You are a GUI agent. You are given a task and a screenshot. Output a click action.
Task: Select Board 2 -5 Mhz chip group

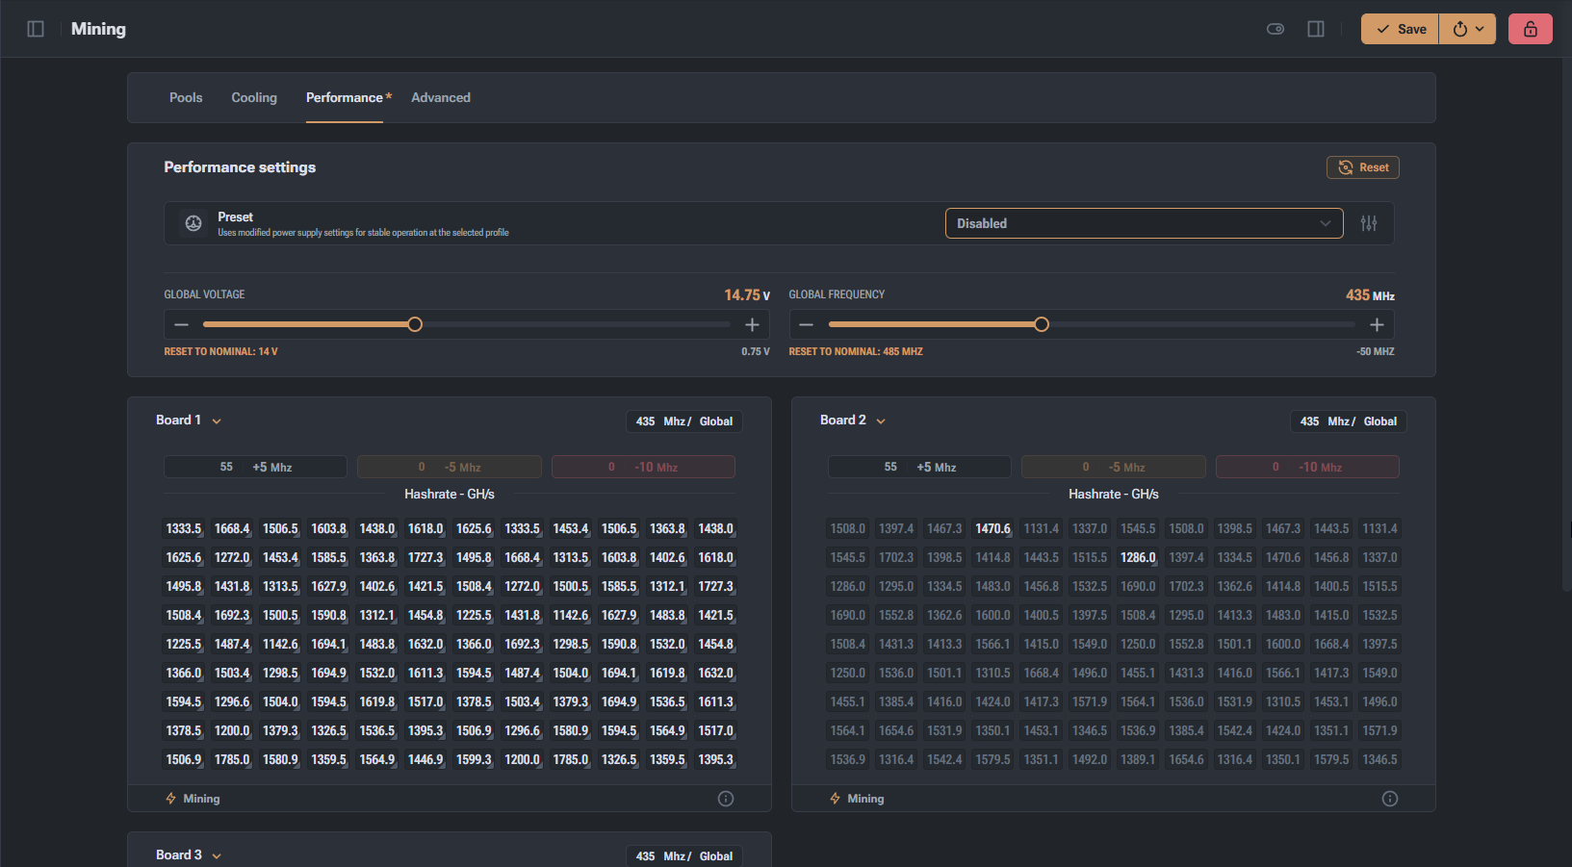(1114, 467)
